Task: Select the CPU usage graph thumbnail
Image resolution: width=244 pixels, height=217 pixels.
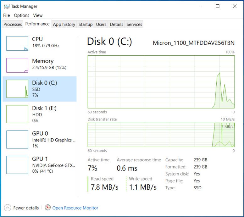Action: point(17,43)
